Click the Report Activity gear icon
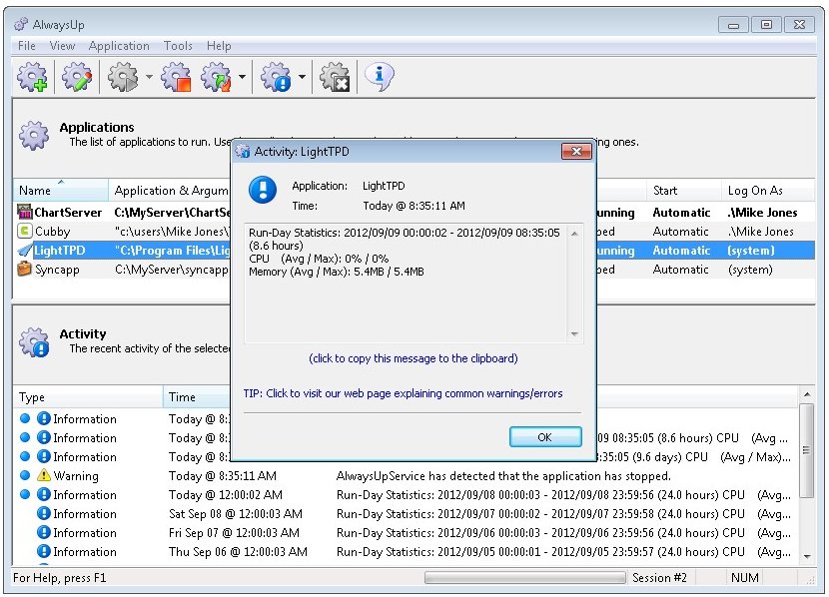This screenshot has width=829, height=597. (275, 77)
